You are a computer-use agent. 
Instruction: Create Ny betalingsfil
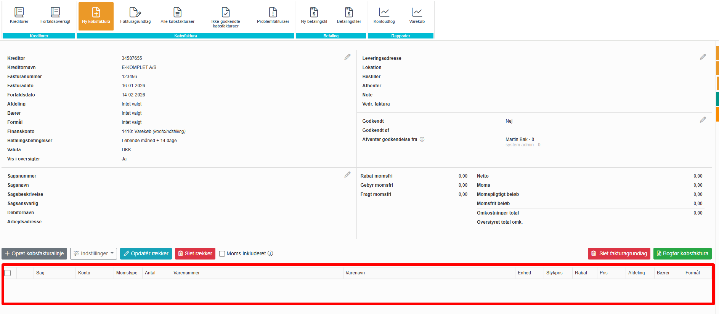(x=314, y=16)
